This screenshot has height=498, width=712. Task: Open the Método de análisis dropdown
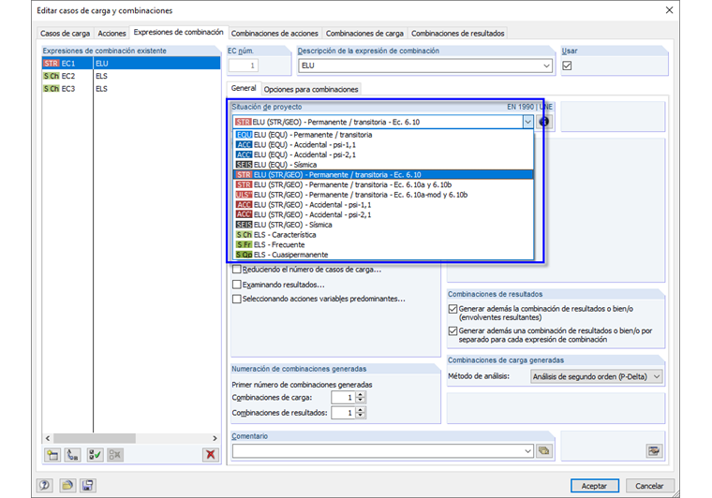click(x=657, y=376)
